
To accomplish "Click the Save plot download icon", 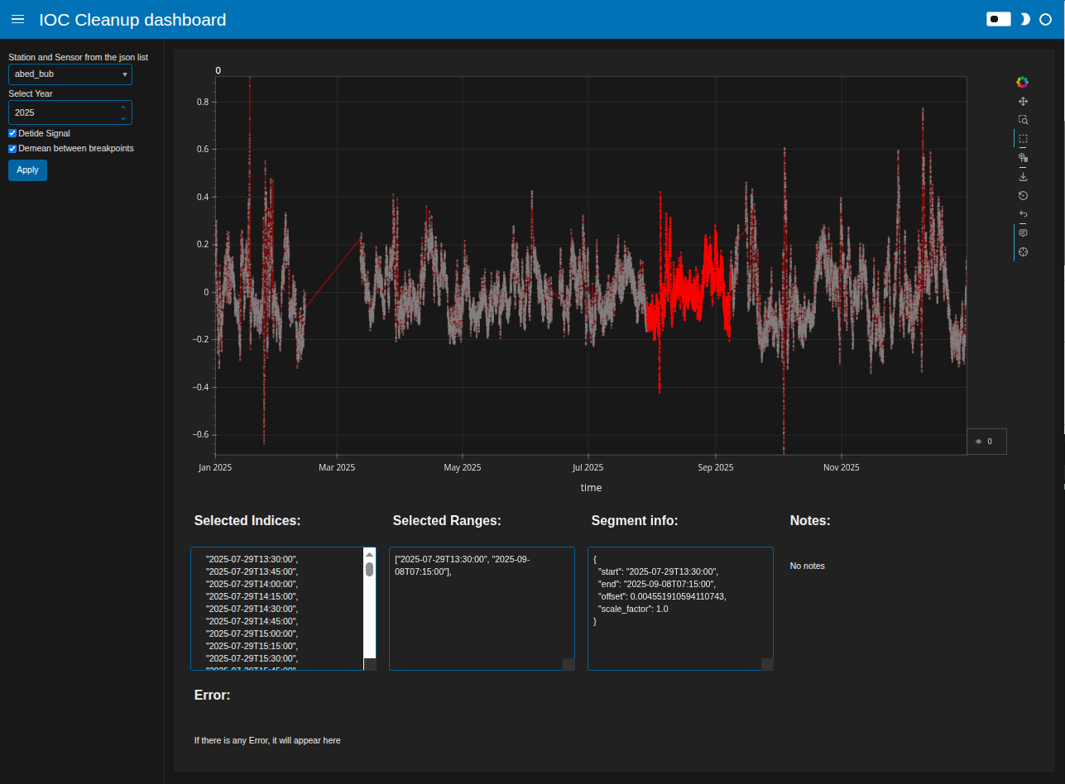I will tap(1023, 176).
